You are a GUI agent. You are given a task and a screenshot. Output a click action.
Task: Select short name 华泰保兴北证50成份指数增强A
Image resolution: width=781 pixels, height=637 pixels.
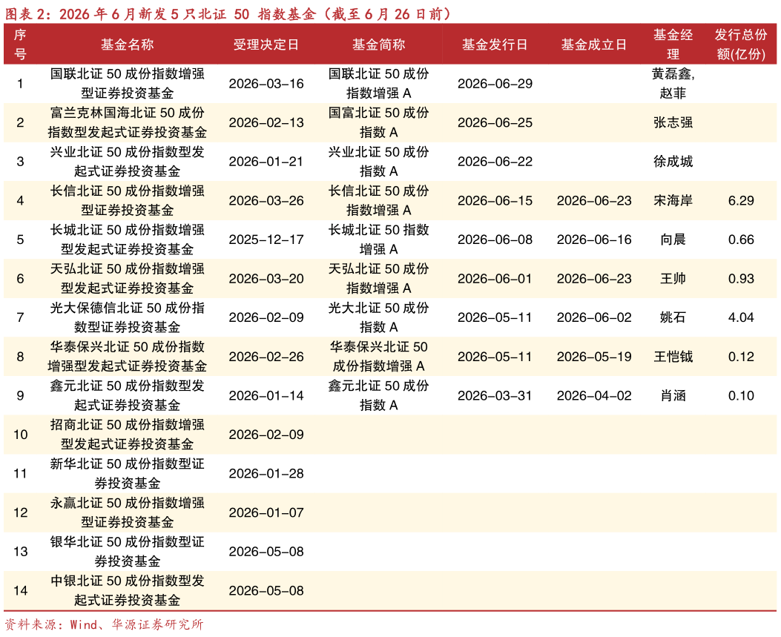(378, 357)
